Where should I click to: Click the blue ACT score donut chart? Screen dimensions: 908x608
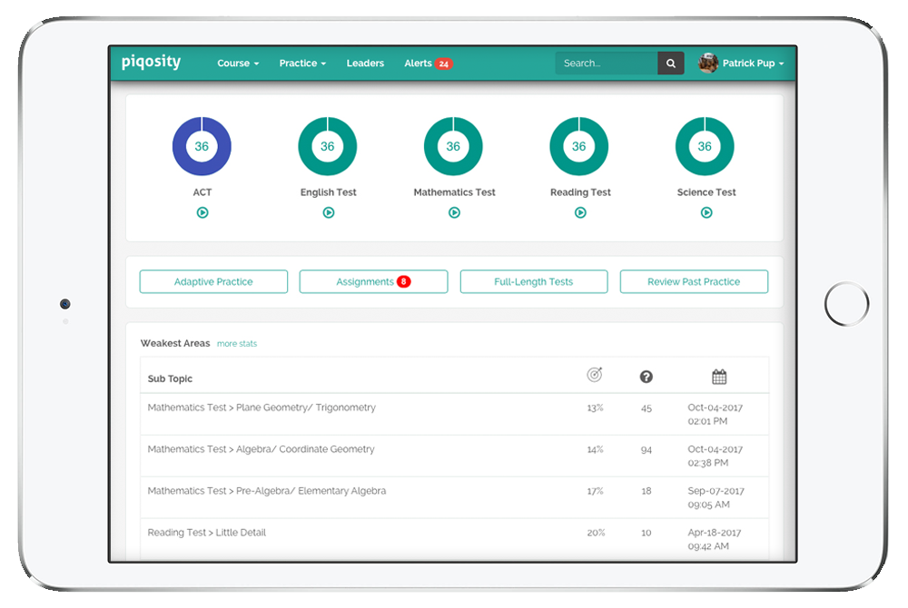click(202, 146)
